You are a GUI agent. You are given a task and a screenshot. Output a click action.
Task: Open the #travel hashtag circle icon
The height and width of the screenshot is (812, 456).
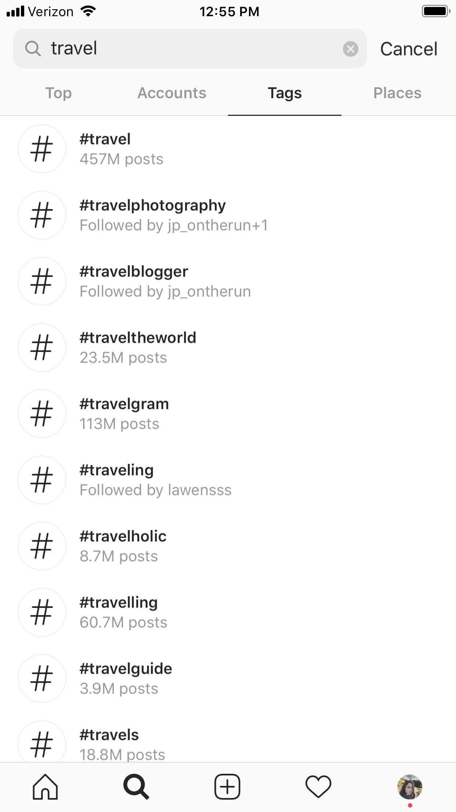(x=41, y=149)
